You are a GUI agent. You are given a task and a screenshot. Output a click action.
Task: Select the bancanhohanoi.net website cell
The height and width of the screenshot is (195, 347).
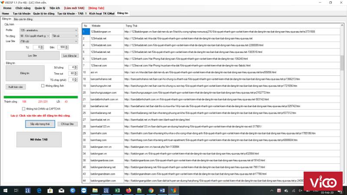(107, 79)
